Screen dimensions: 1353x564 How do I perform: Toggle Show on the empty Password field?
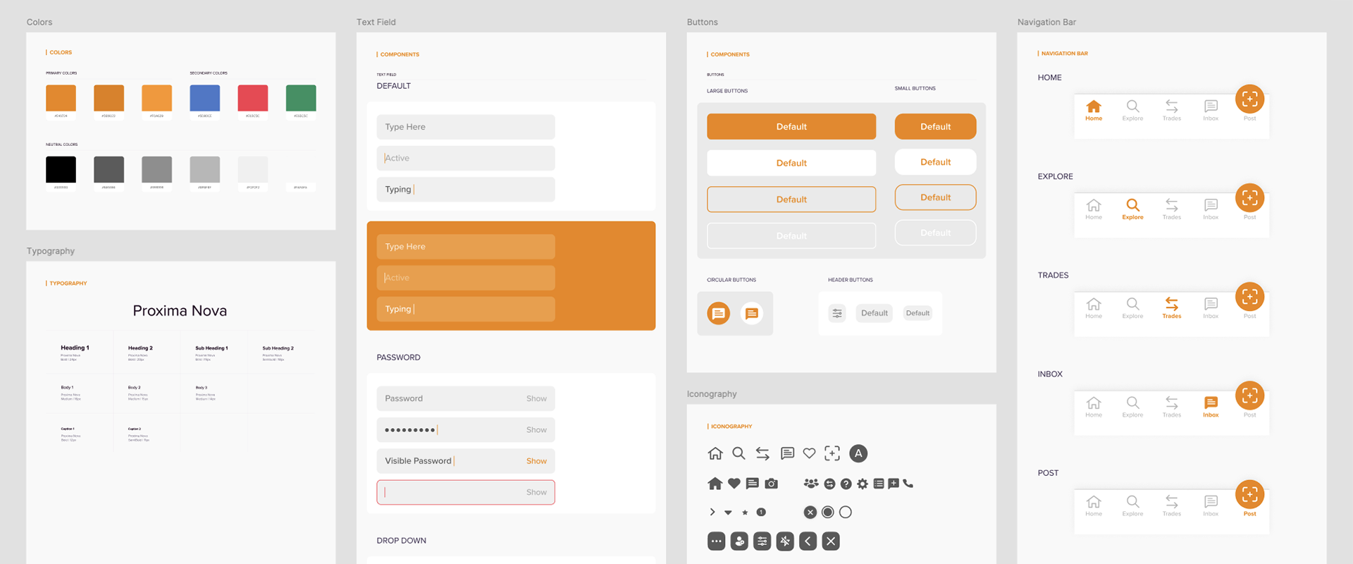(x=536, y=398)
